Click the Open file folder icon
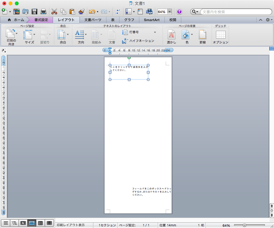 [25, 12]
